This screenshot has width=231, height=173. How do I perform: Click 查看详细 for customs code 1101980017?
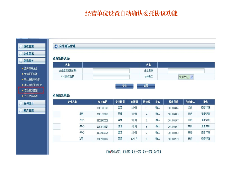[x=206, y=139]
